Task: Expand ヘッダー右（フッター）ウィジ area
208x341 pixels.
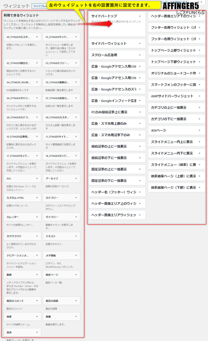Action: point(140,192)
